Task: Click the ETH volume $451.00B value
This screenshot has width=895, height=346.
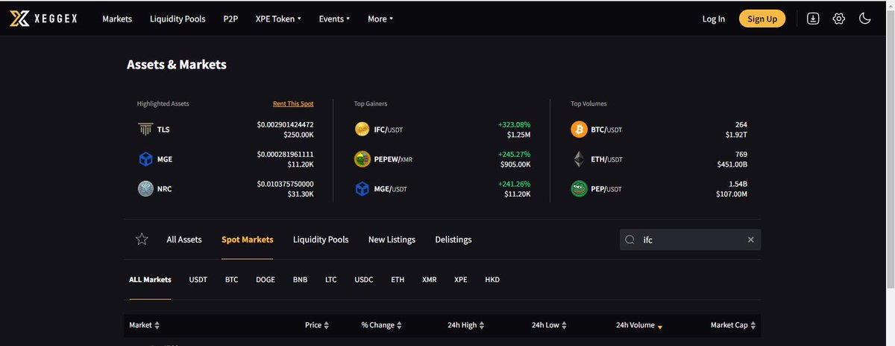Action: 732,164
